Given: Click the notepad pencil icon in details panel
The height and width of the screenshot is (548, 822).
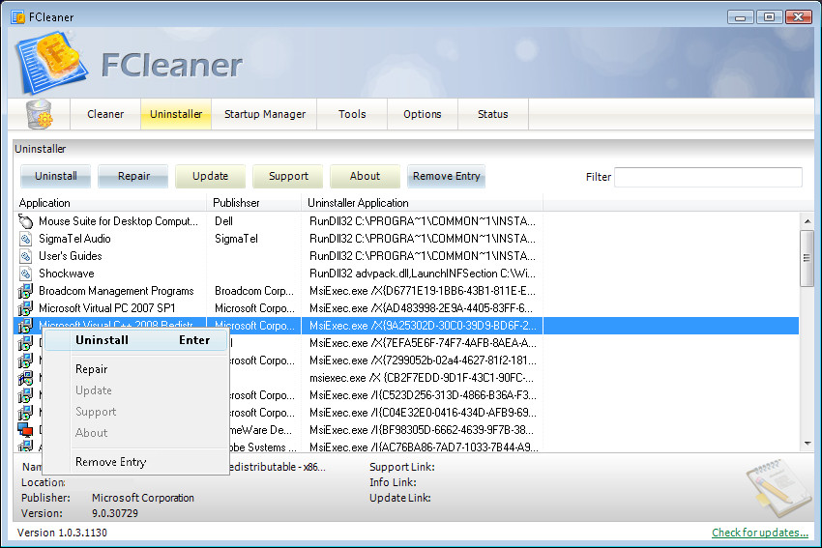Looking at the screenshot, I should tap(778, 487).
